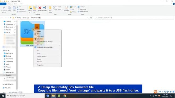This screenshot has width=175, height=98.
Task: Click the New folder icon
Action: [50, 10]
